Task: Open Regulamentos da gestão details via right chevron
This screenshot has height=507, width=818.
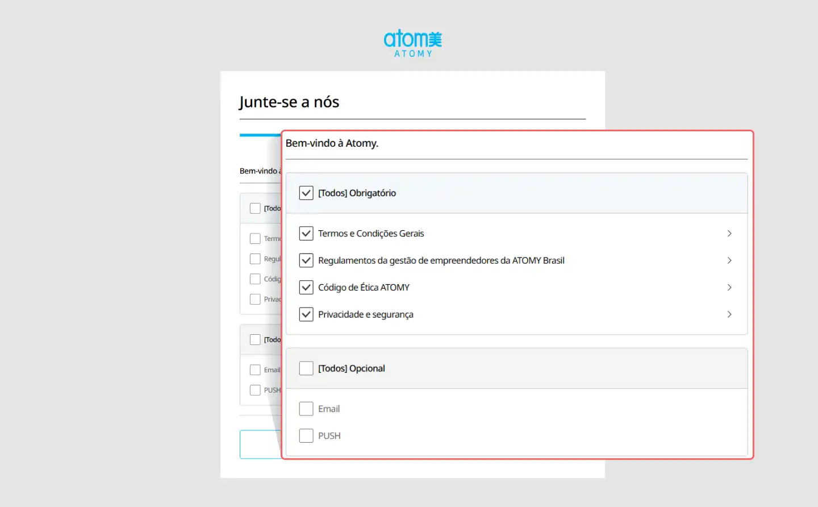Action: (729, 260)
